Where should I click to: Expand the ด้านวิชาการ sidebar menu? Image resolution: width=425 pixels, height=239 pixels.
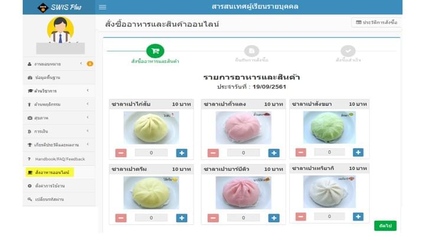[59, 91]
